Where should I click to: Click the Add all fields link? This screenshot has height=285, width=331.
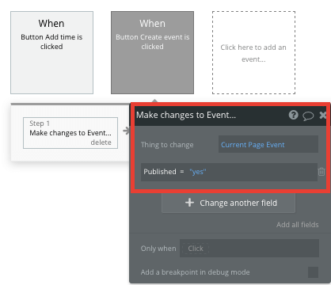click(298, 225)
